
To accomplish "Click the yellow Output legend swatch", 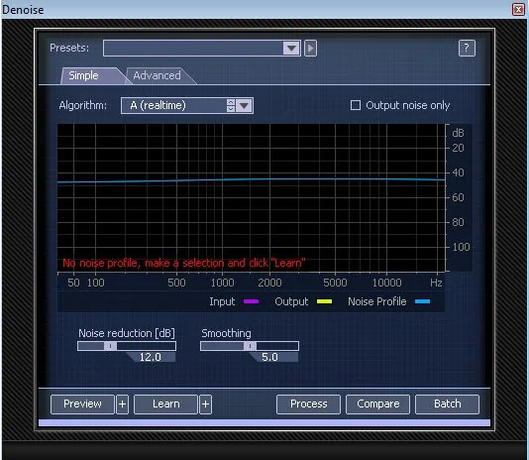I will [x=324, y=301].
